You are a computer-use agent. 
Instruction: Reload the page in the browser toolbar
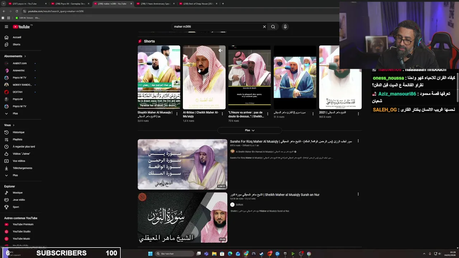coord(16,11)
